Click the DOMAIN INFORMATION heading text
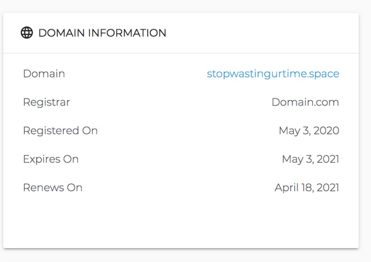Image resolution: width=371 pixels, height=262 pixels. 102,33
